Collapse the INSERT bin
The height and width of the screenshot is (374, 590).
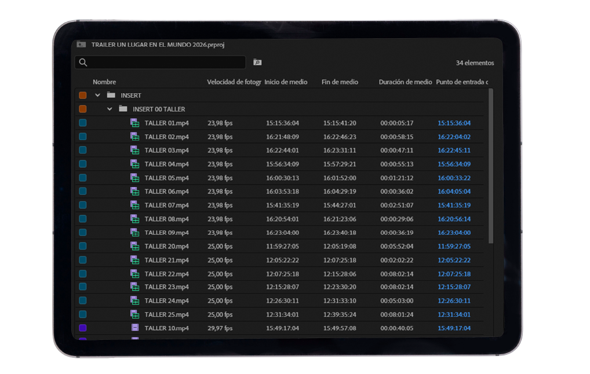pyautogui.click(x=98, y=96)
